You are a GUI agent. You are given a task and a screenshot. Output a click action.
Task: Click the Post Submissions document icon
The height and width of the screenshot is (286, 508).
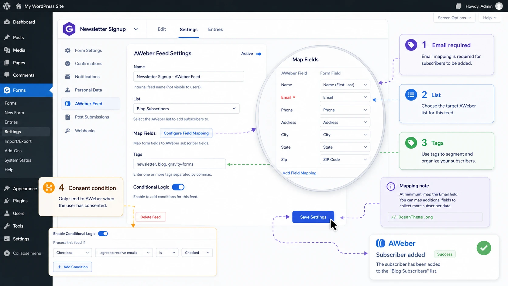(x=68, y=117)
